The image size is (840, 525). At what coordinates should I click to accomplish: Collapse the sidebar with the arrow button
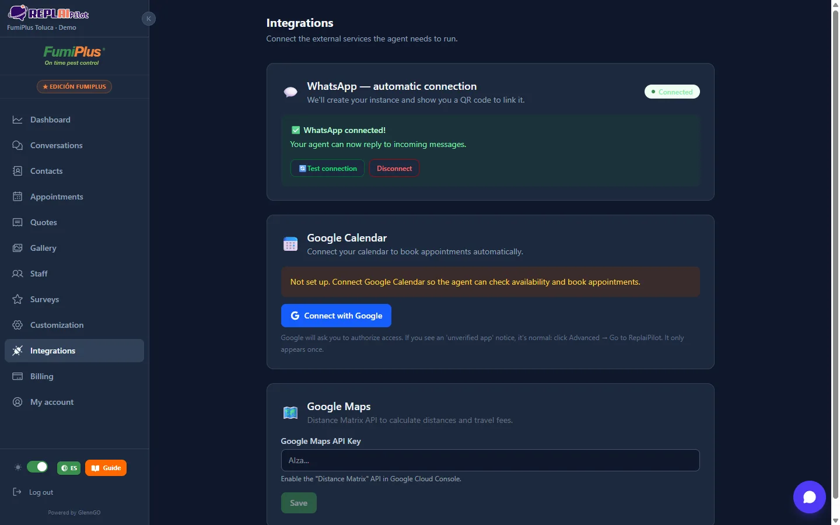[x=149, y=19]
